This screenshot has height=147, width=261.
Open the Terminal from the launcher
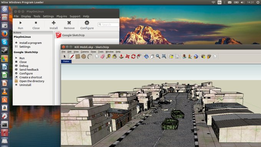tap(5, 124)
